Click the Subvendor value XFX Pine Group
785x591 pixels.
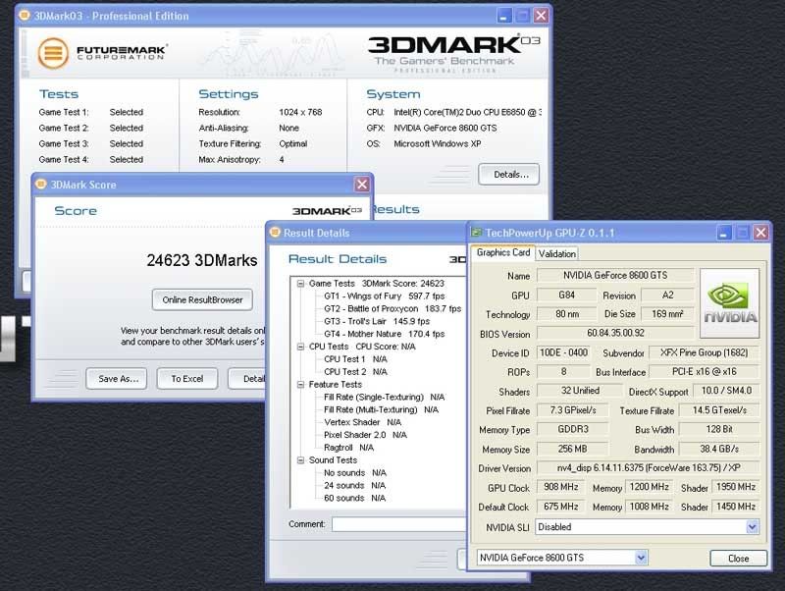click(704, 352)
